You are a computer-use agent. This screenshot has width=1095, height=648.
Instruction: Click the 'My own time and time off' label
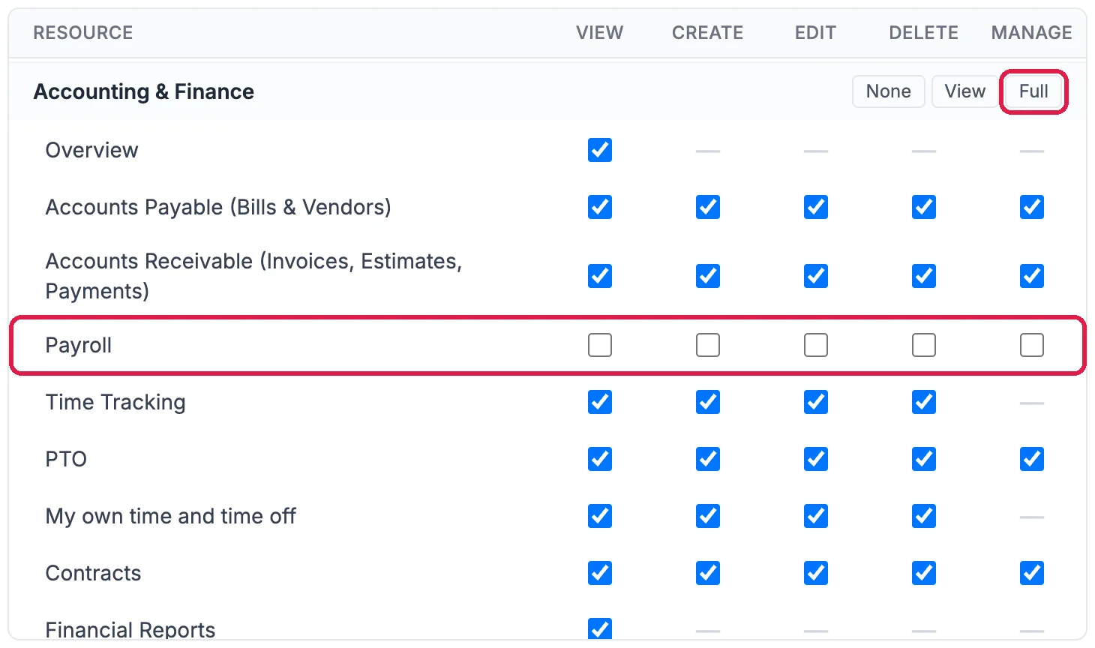(x=171, y=516)
